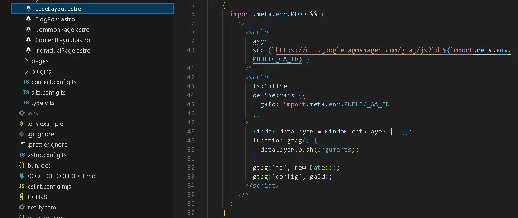Viewport: 518px width, 218px height.
Task: Click the gear icon beside .env
Action: [21, 114]
